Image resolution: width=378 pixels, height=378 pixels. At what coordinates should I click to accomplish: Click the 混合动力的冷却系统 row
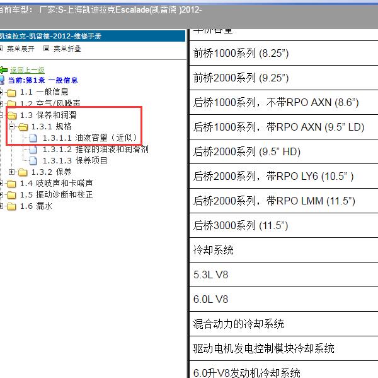(x=283, y=324)
